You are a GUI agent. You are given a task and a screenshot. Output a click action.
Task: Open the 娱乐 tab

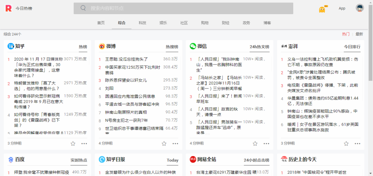[163, 23]
